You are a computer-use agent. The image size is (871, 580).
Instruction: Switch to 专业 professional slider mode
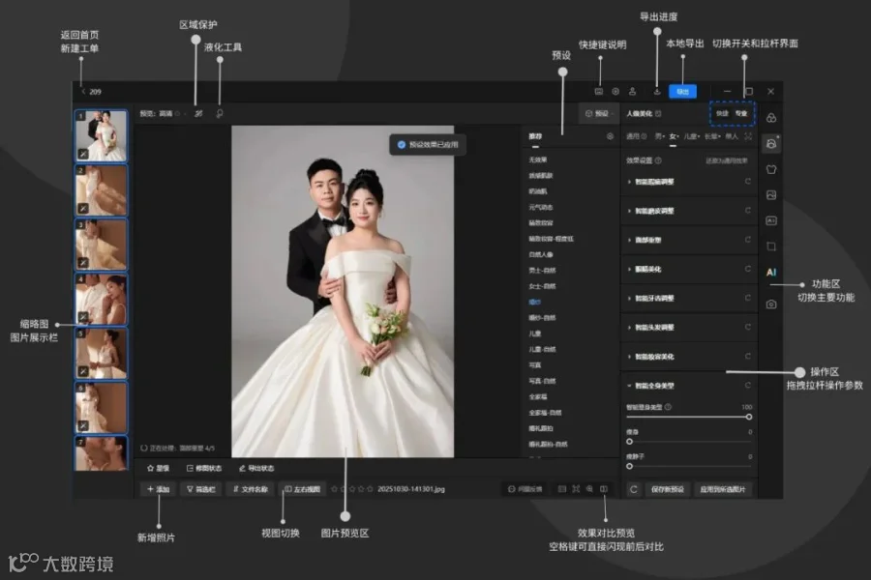tap(741, 113)
